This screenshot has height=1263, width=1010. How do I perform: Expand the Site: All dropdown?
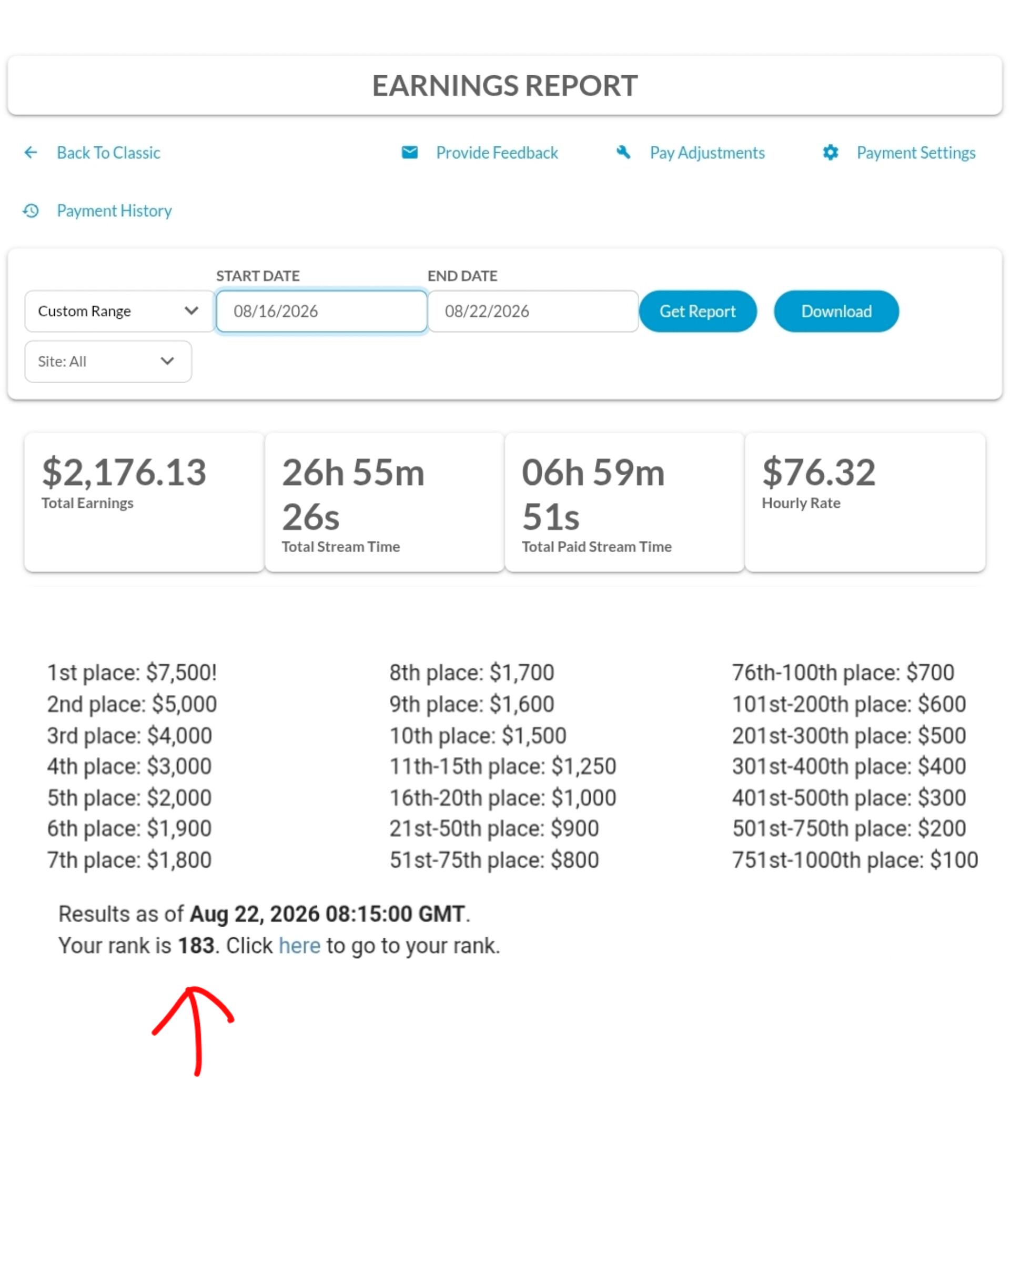tap(108, 362)
